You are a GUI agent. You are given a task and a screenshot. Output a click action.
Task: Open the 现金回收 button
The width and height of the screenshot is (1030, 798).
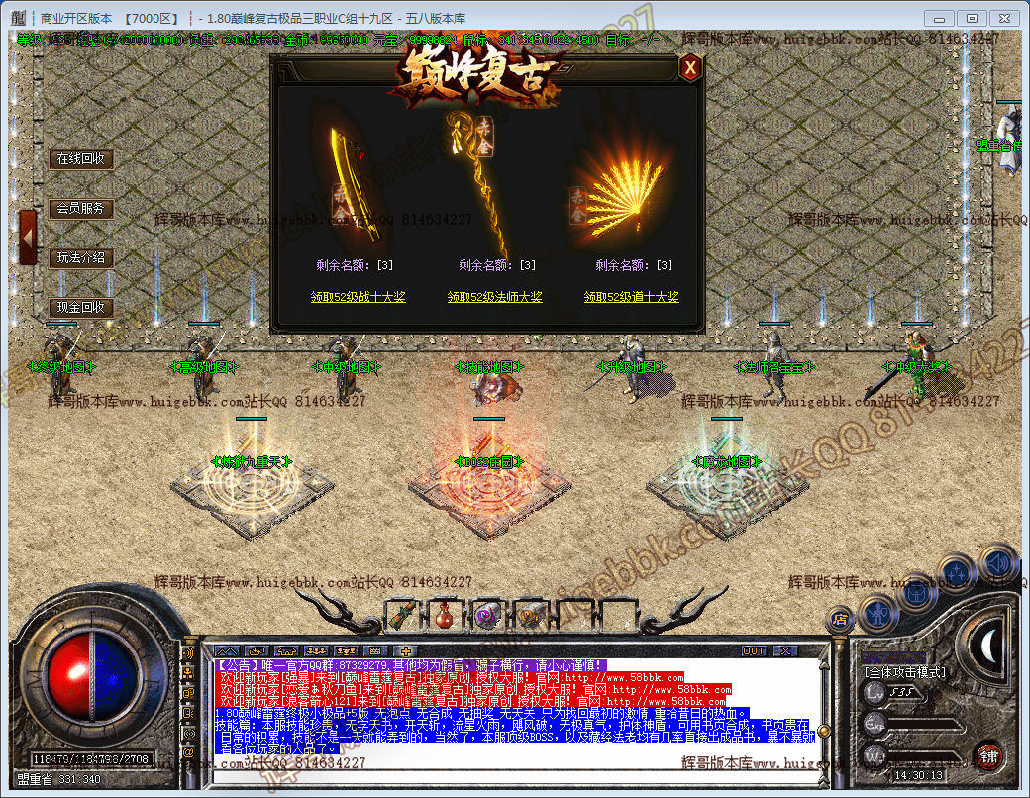[x=81, y=307]
